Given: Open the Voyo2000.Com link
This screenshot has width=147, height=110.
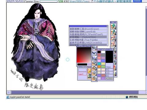Looking at the screenshot, I should point(78,2).
